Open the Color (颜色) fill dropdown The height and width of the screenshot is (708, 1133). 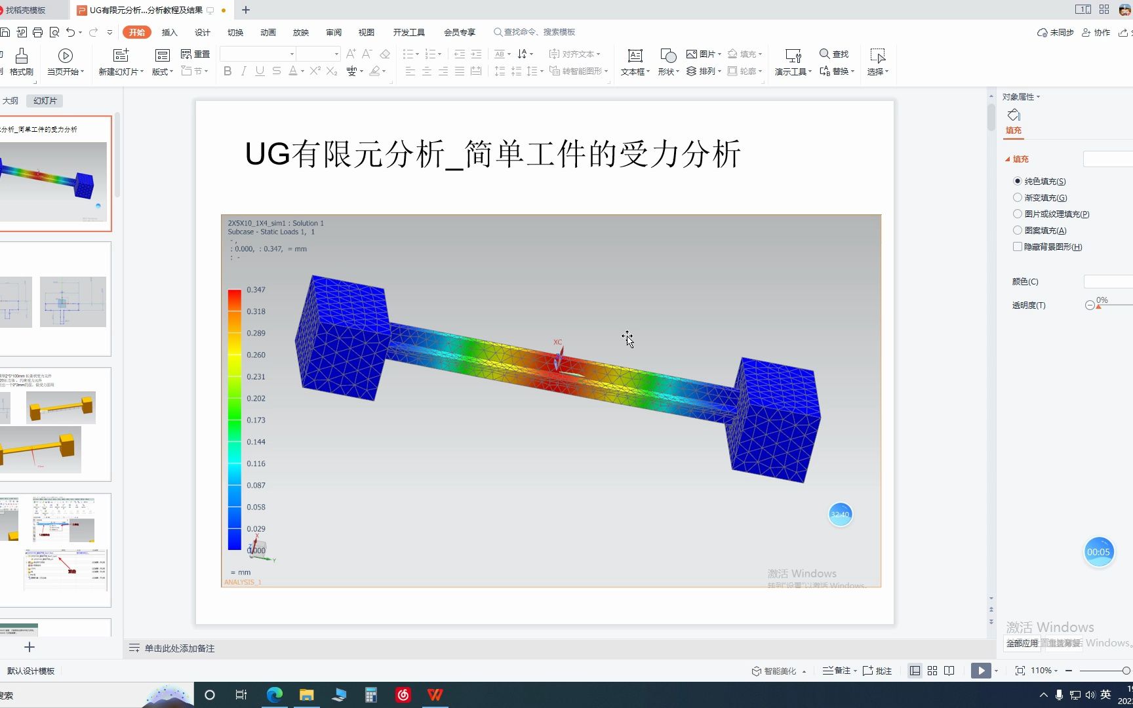point(1108,281)
